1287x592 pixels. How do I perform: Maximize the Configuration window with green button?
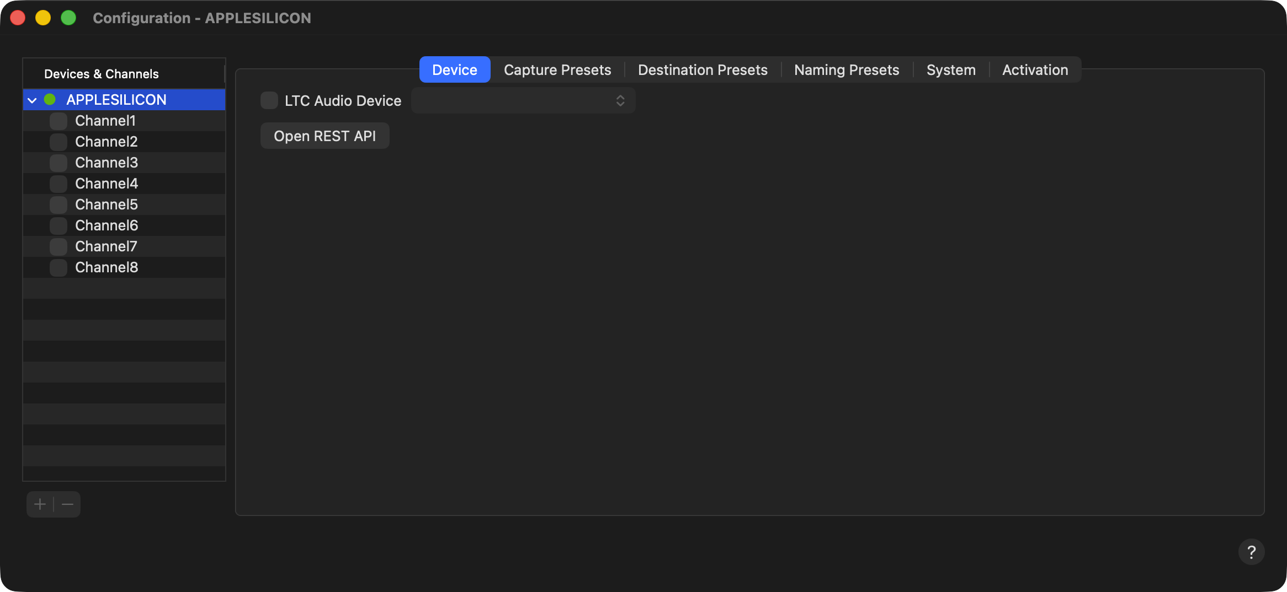click(68, 18)
